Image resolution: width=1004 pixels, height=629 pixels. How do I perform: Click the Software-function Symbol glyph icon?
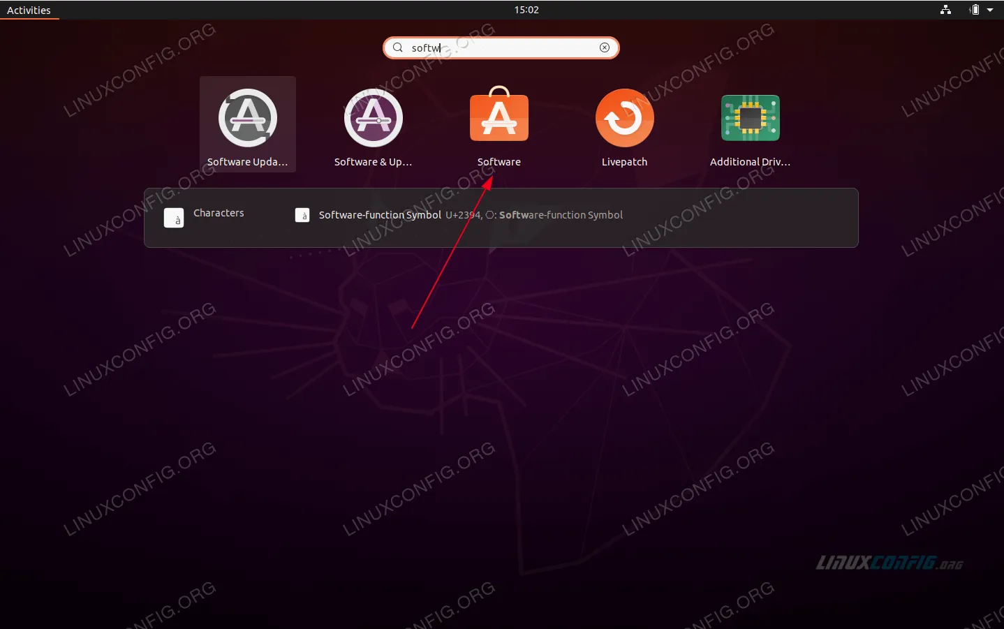point(302,214)
